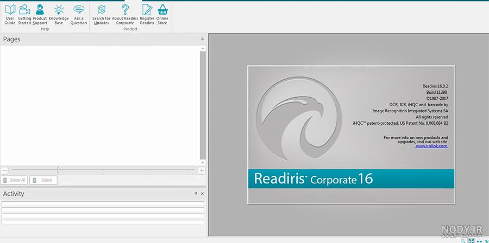Adjust the page thumbnail zoom slider

point(58,170)
